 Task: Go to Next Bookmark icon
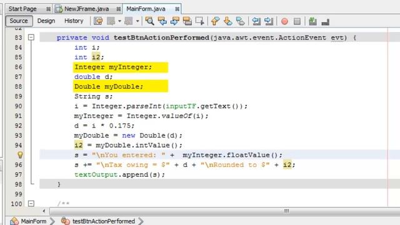(x=227, y=21)
